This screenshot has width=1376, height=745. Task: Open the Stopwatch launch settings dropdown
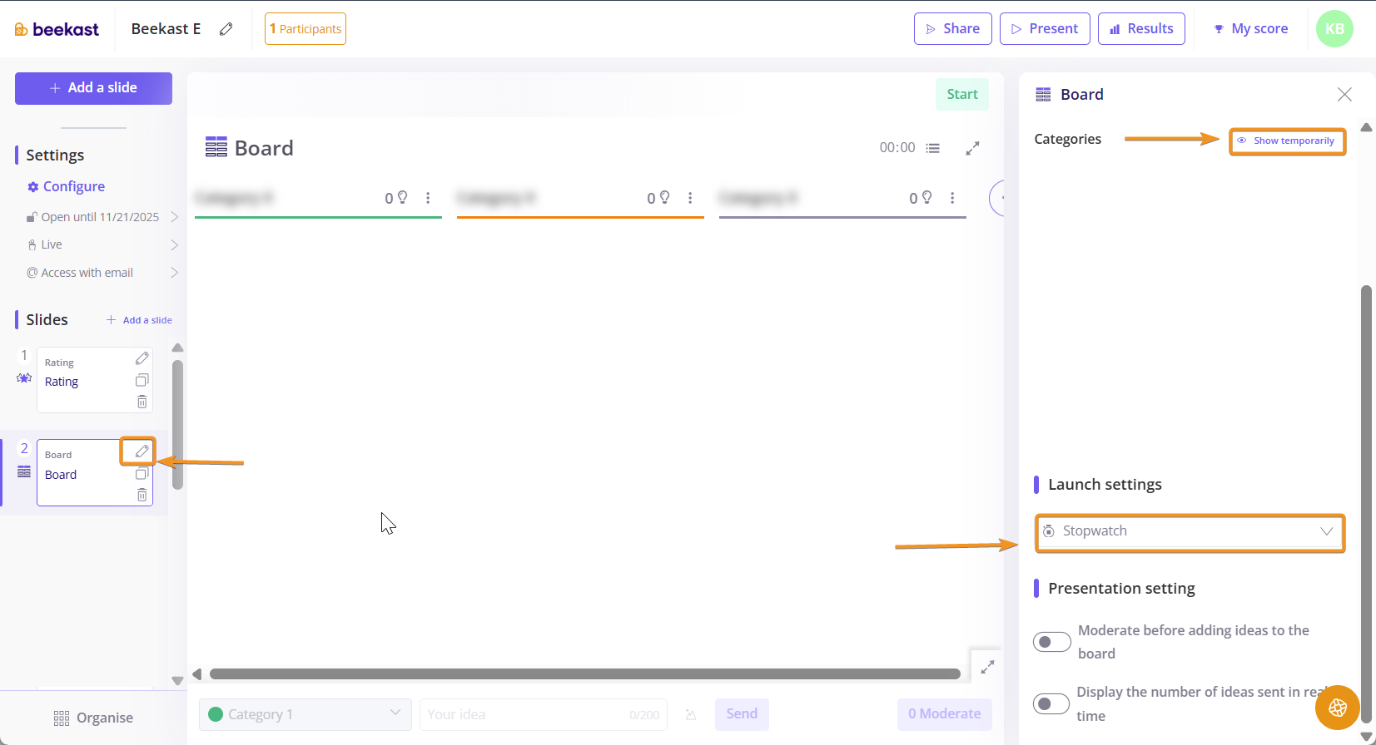(1190, 531)
